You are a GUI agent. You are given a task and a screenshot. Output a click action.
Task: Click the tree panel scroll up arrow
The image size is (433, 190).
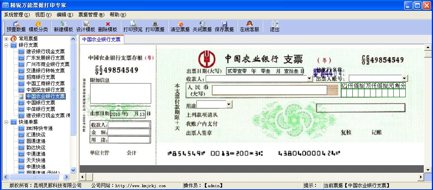click(x=73, y=39)
